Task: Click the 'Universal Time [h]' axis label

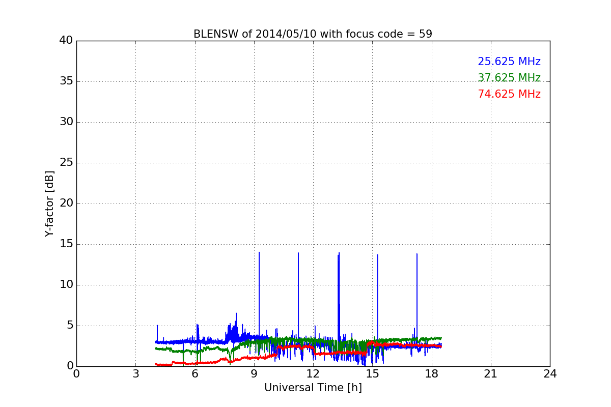Action: [x=313, y=388]
